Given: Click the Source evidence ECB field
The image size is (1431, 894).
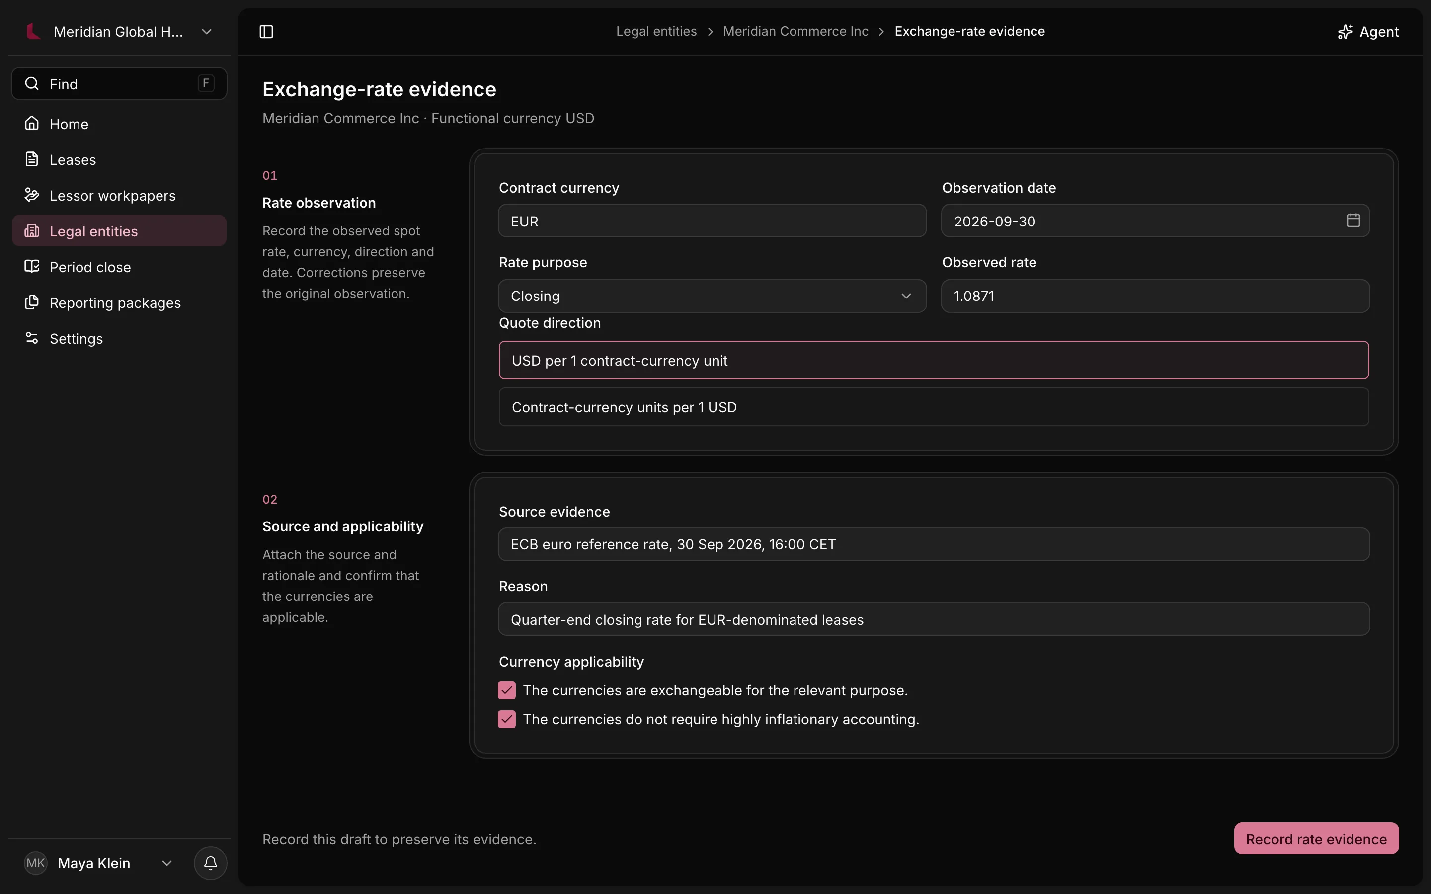Looking at the screenshot, I should click(934, 544).
